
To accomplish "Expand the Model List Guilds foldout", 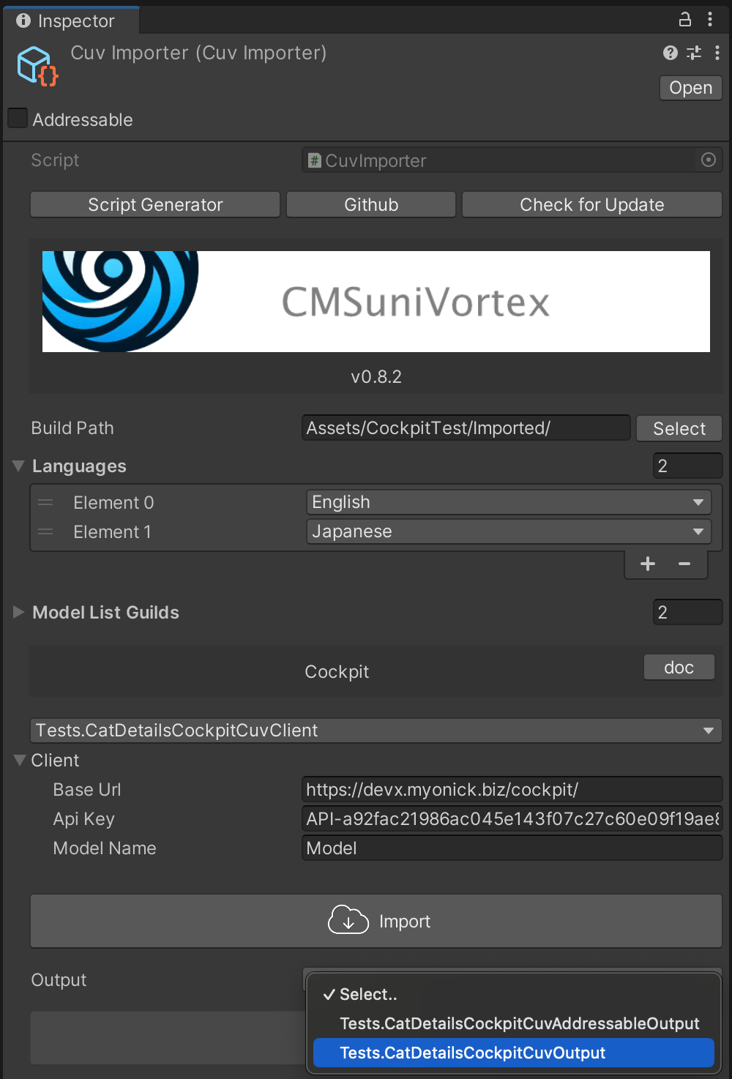I will coord(19,612).
